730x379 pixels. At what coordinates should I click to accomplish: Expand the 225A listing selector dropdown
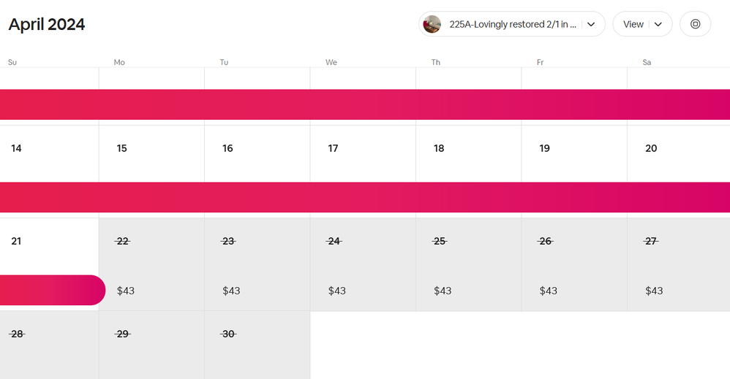point(512,24)
